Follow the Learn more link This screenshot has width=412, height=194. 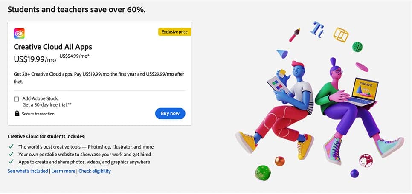point(63,171)
